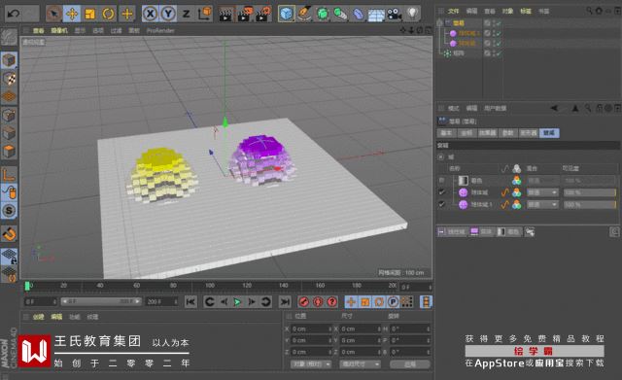Click opacity slider of first sphere field

590,192
